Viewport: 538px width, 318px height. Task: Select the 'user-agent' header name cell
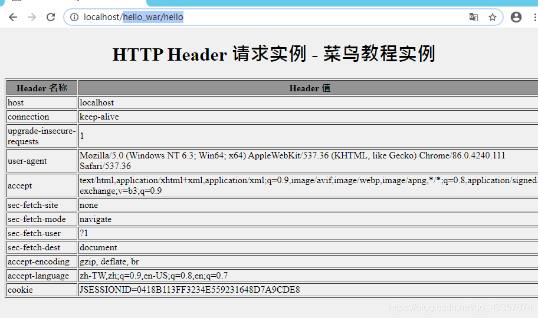pos(42,161)
